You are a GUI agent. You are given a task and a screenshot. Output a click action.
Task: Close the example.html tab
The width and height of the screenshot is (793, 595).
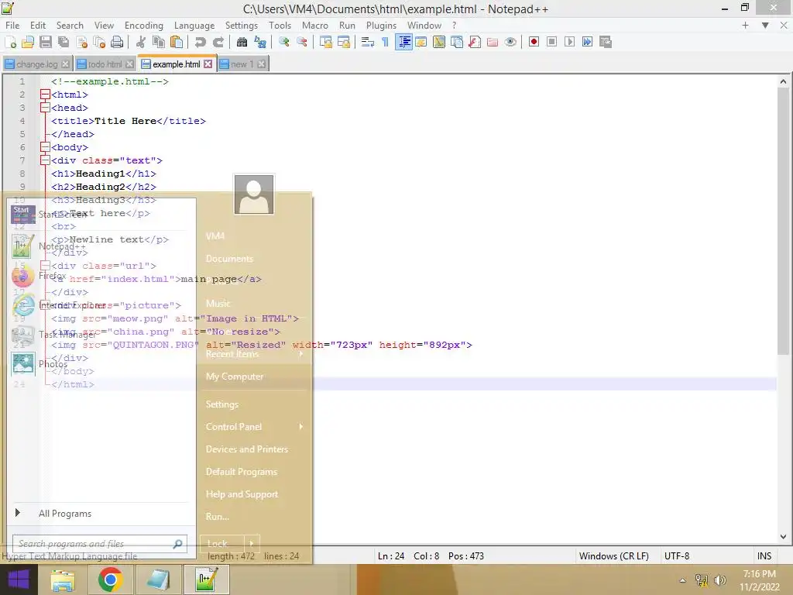pos(208,64)
